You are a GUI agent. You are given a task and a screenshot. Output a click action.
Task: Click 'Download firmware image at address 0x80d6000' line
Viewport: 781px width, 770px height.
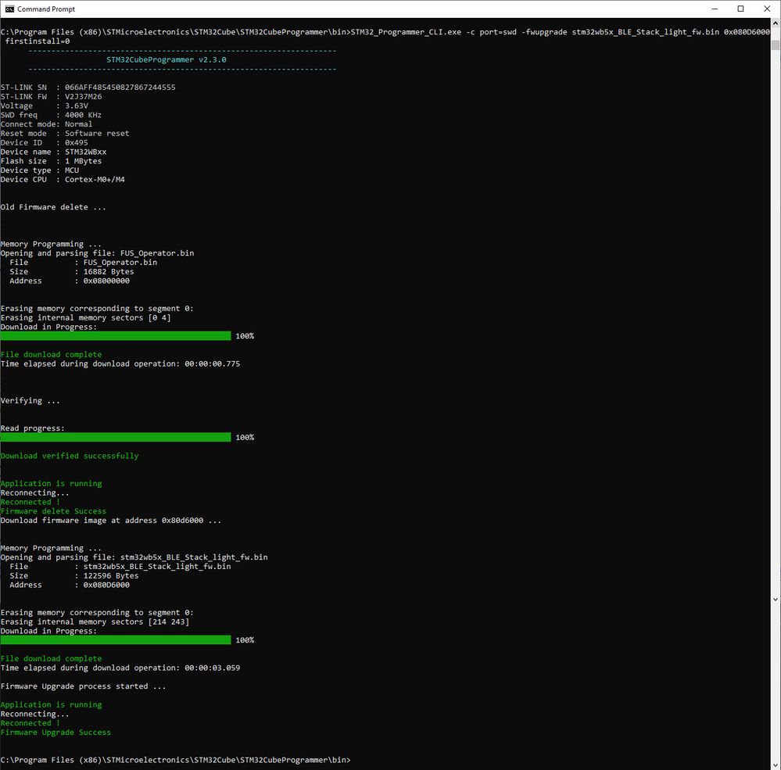pyautogui.click(x=111, y=521)
